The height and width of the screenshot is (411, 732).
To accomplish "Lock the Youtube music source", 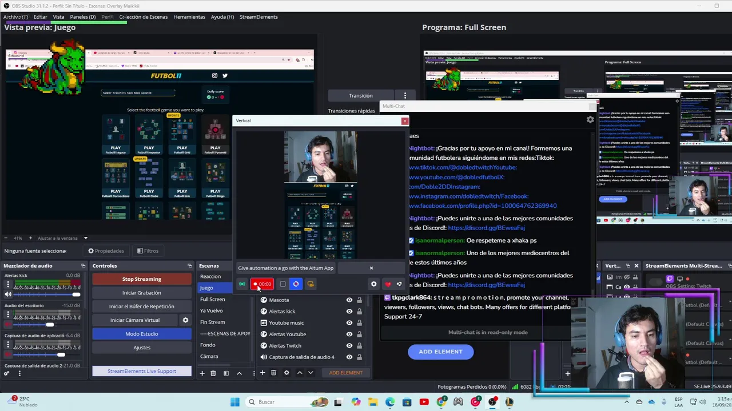I will tap(359, 323).
